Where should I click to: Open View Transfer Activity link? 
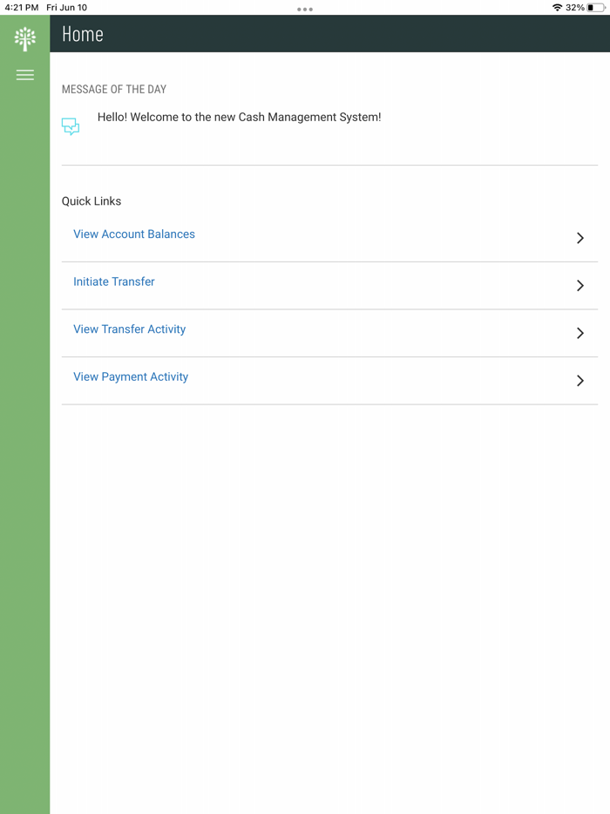(x=129, y=329)
